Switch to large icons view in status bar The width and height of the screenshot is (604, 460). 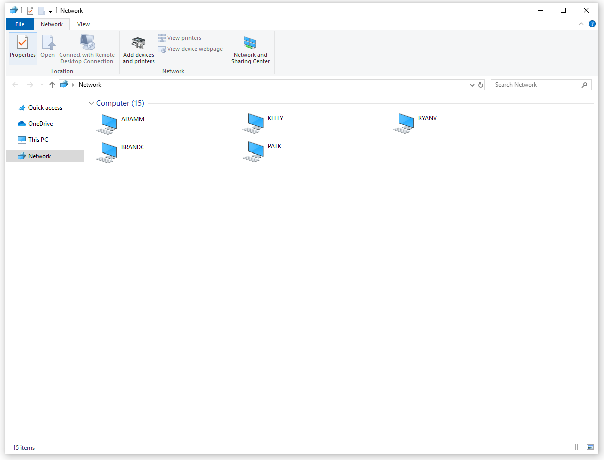590,447
